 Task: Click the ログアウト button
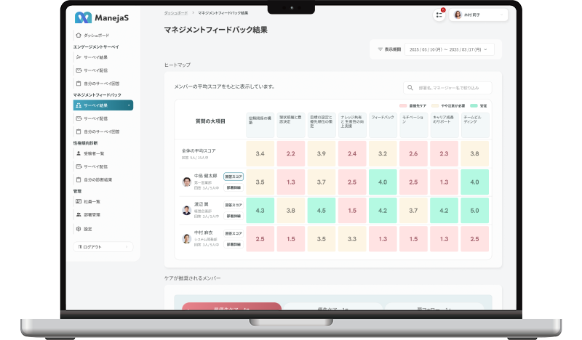[103, 246]
